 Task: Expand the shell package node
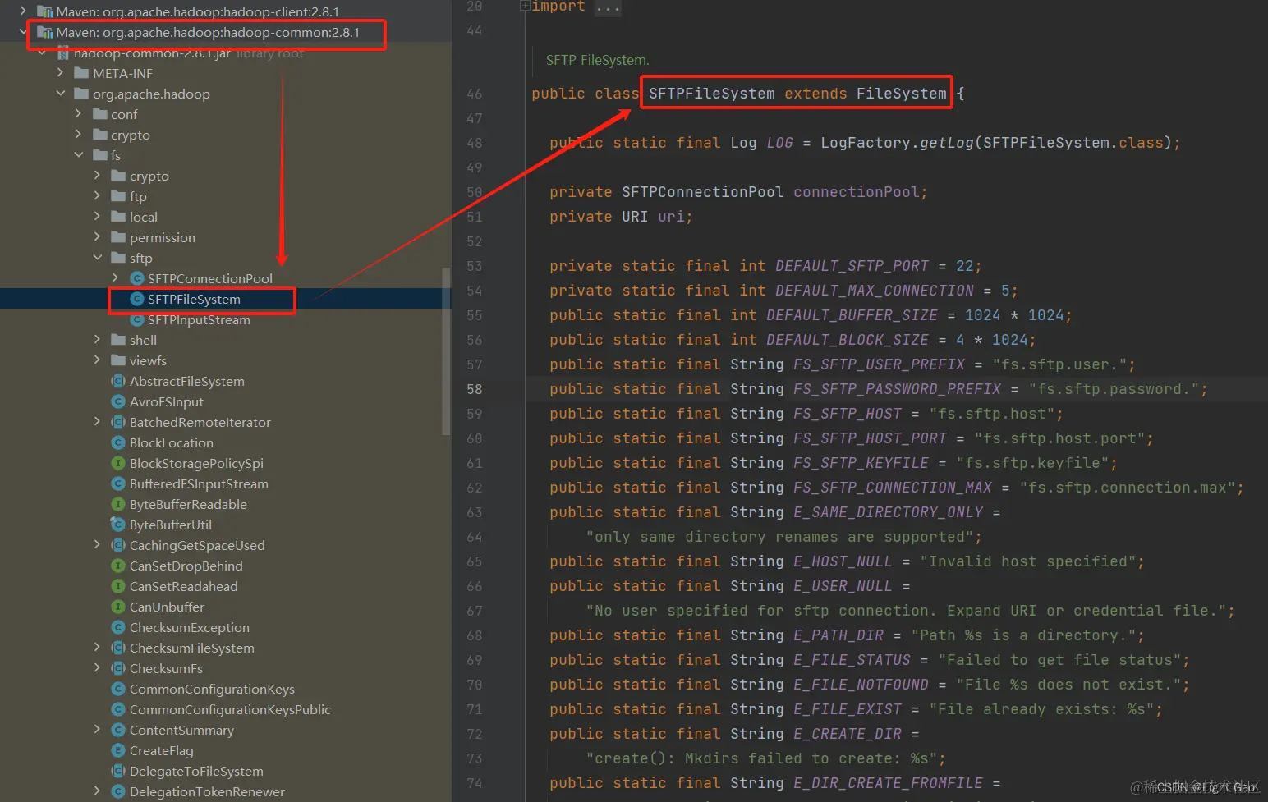[97, 340]
